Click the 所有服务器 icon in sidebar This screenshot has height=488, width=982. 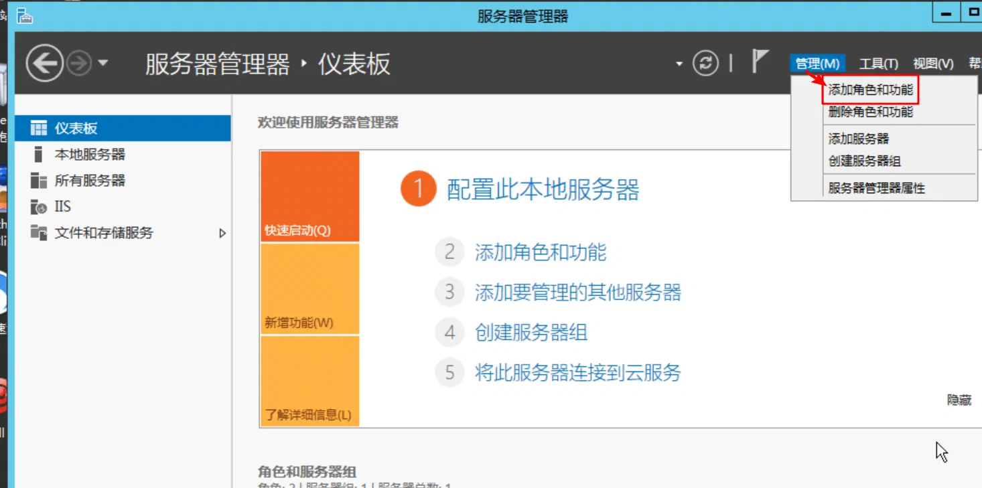click(39, 181)
